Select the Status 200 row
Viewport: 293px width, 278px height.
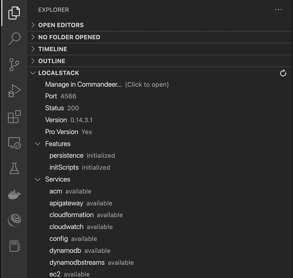[x=159, y=108]
